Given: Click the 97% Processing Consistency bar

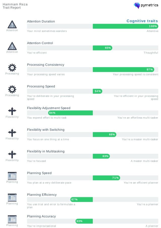Looking at the screenshot, I should 123,69.
